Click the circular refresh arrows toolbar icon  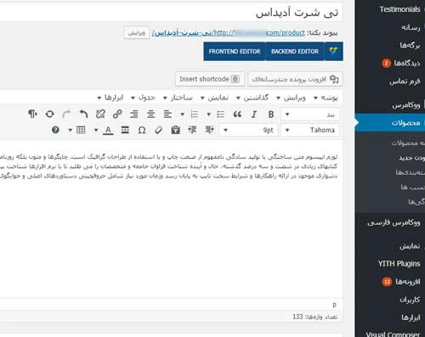[x=49, y=115]
